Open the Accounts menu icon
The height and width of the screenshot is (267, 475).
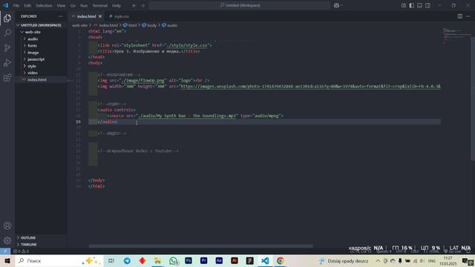tap(7, 225)
